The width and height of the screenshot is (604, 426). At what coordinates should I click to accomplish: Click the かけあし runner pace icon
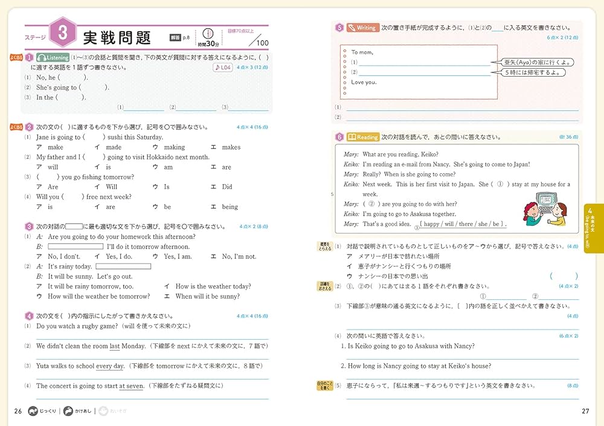point(69,411)
